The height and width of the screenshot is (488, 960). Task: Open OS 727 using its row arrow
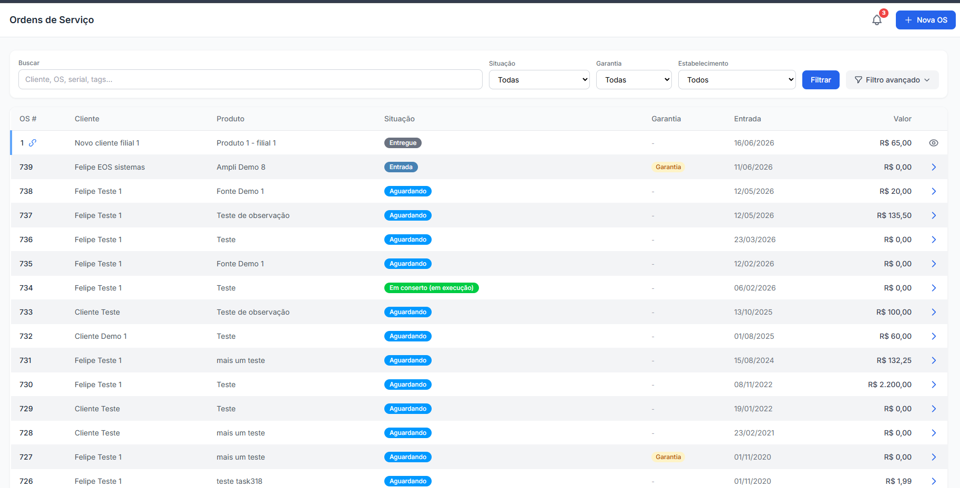tap(934, 457)
